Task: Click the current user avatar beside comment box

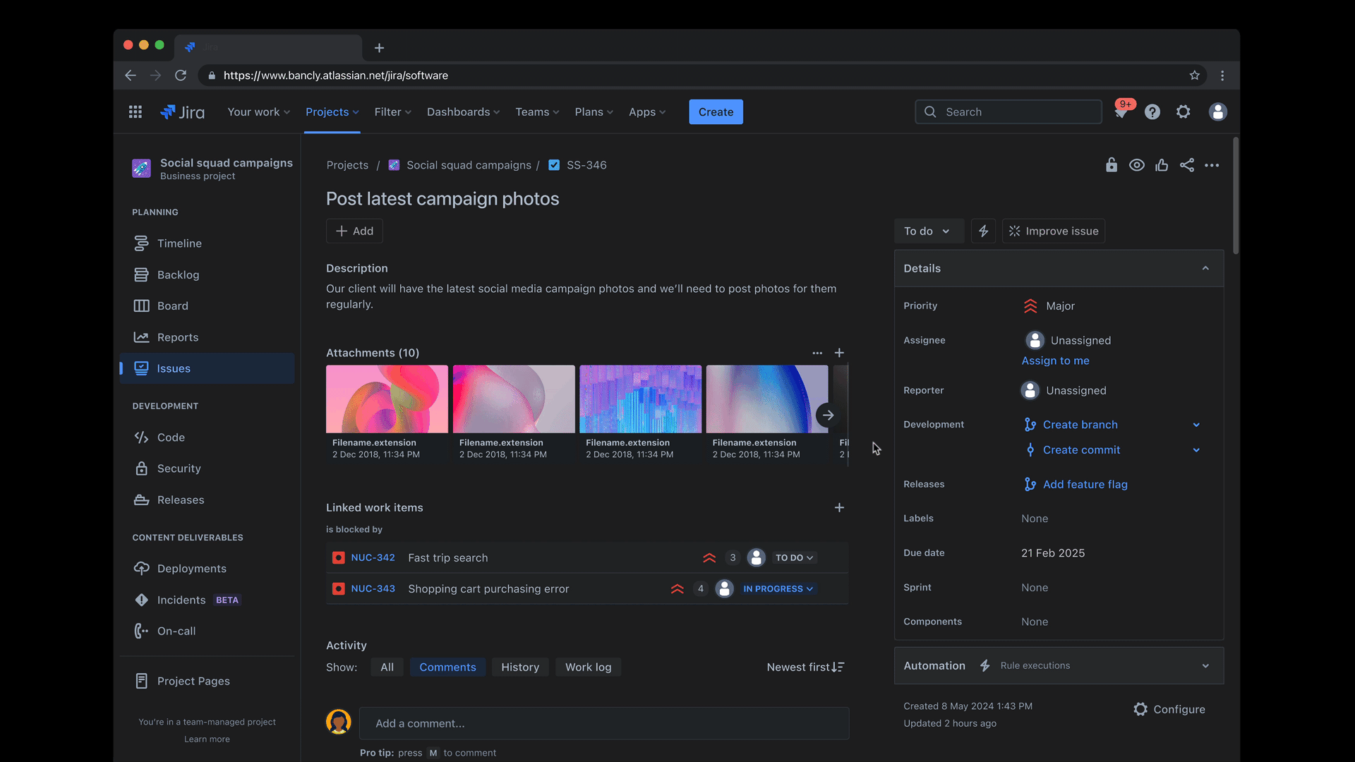Action: point(339,722)
